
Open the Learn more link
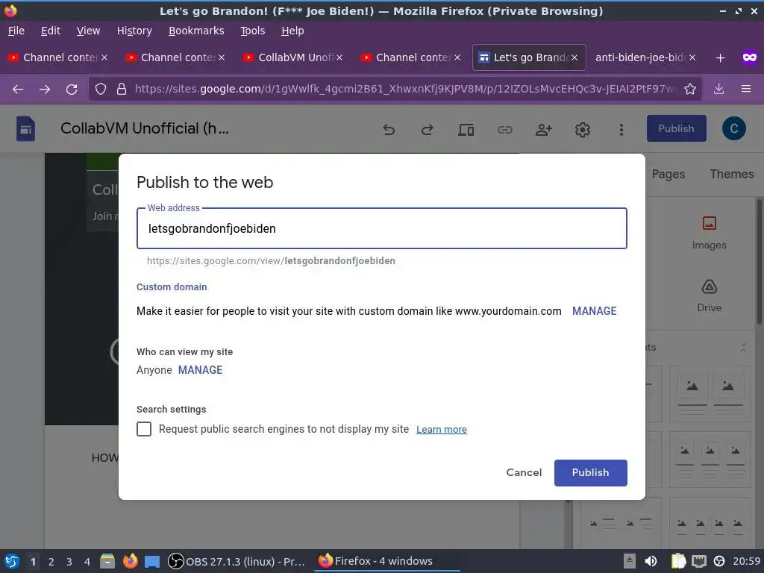pyautogui.click(x=442, y=429)
